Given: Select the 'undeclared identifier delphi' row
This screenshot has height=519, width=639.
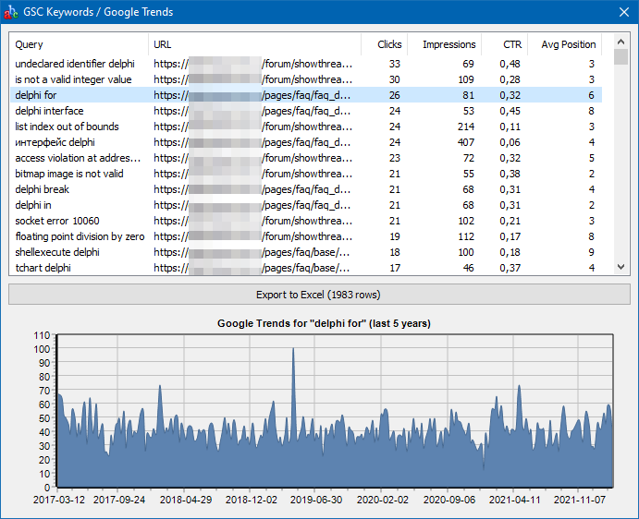Looking at the screenshot, I should pos(75,64).
